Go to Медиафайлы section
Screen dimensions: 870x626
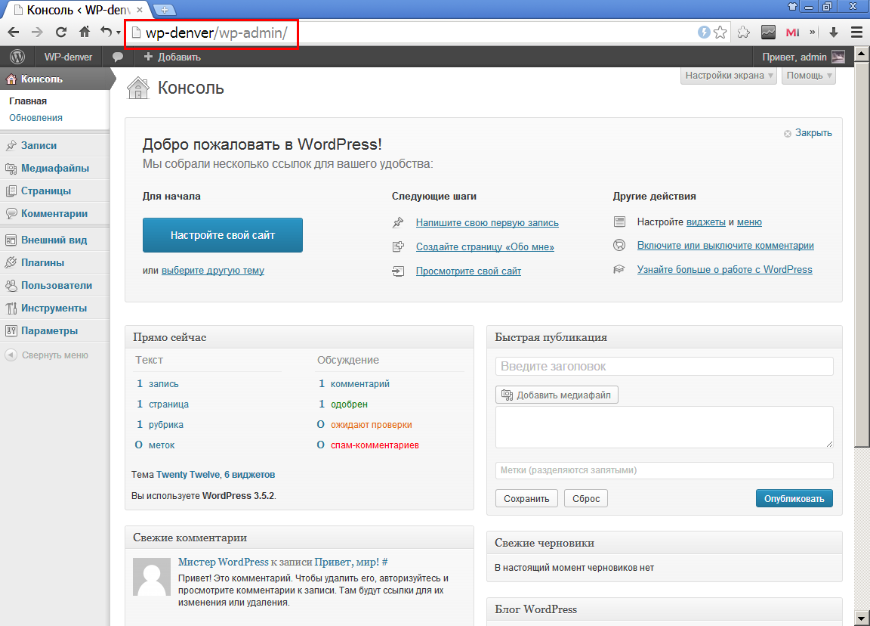tap(55, 169)
